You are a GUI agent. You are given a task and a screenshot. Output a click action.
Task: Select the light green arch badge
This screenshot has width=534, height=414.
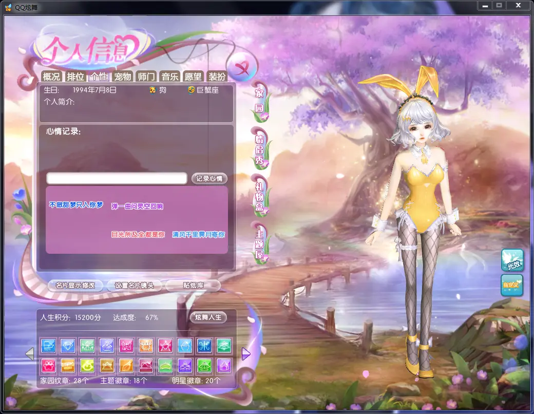(x=165, y=366)
